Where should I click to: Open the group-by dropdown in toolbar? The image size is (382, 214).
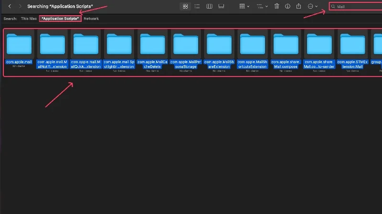pos(244,6)
